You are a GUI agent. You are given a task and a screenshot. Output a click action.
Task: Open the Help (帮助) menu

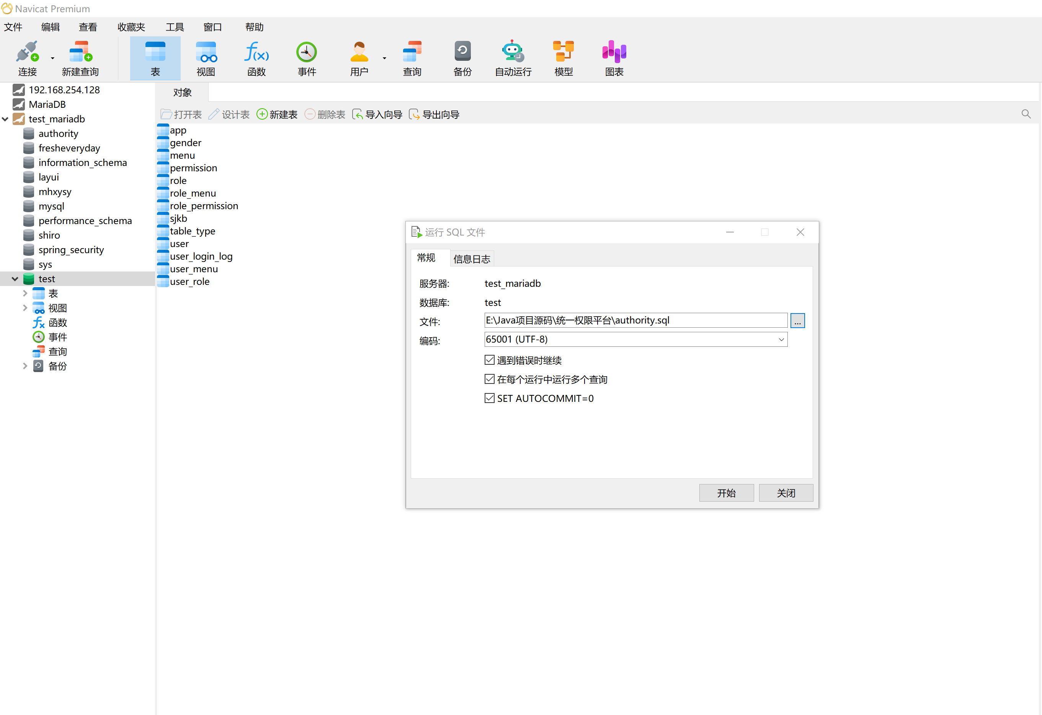(x=254, y=27)
